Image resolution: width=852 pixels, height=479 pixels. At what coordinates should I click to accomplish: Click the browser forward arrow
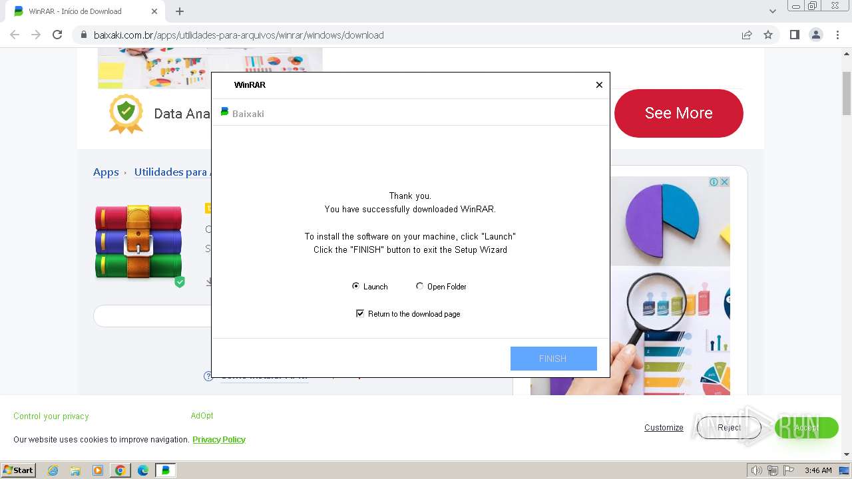click(x=36, y=35)
